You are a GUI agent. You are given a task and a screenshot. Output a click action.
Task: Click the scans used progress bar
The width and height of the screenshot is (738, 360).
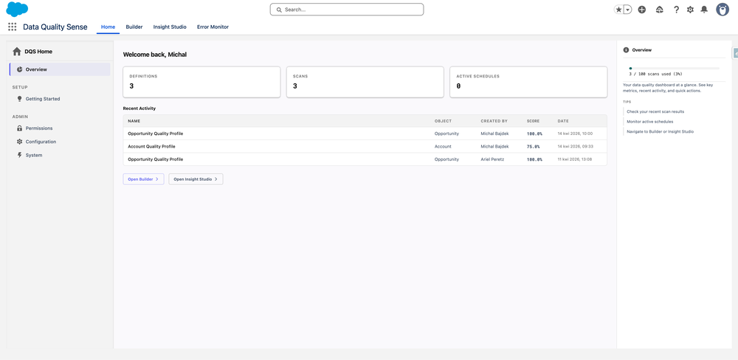674,68
